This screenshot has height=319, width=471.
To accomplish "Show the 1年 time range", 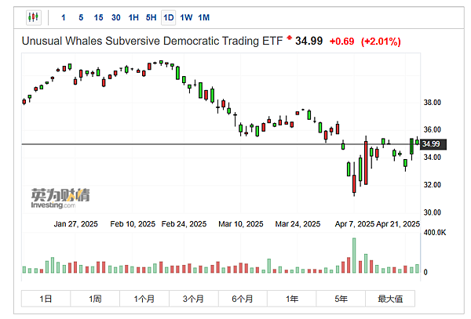I will [292, 299].
